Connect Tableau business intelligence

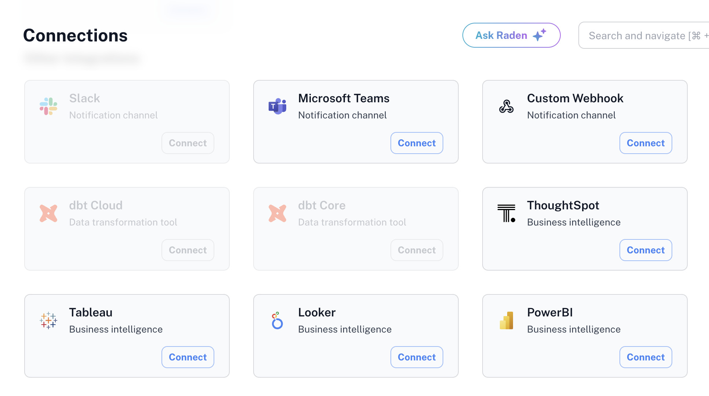pyautogui.click(x=188, y=357)
